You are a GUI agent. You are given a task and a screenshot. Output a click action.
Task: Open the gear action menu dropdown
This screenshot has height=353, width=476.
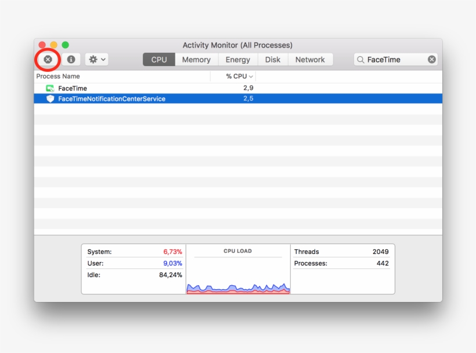[x=96, y=59]
